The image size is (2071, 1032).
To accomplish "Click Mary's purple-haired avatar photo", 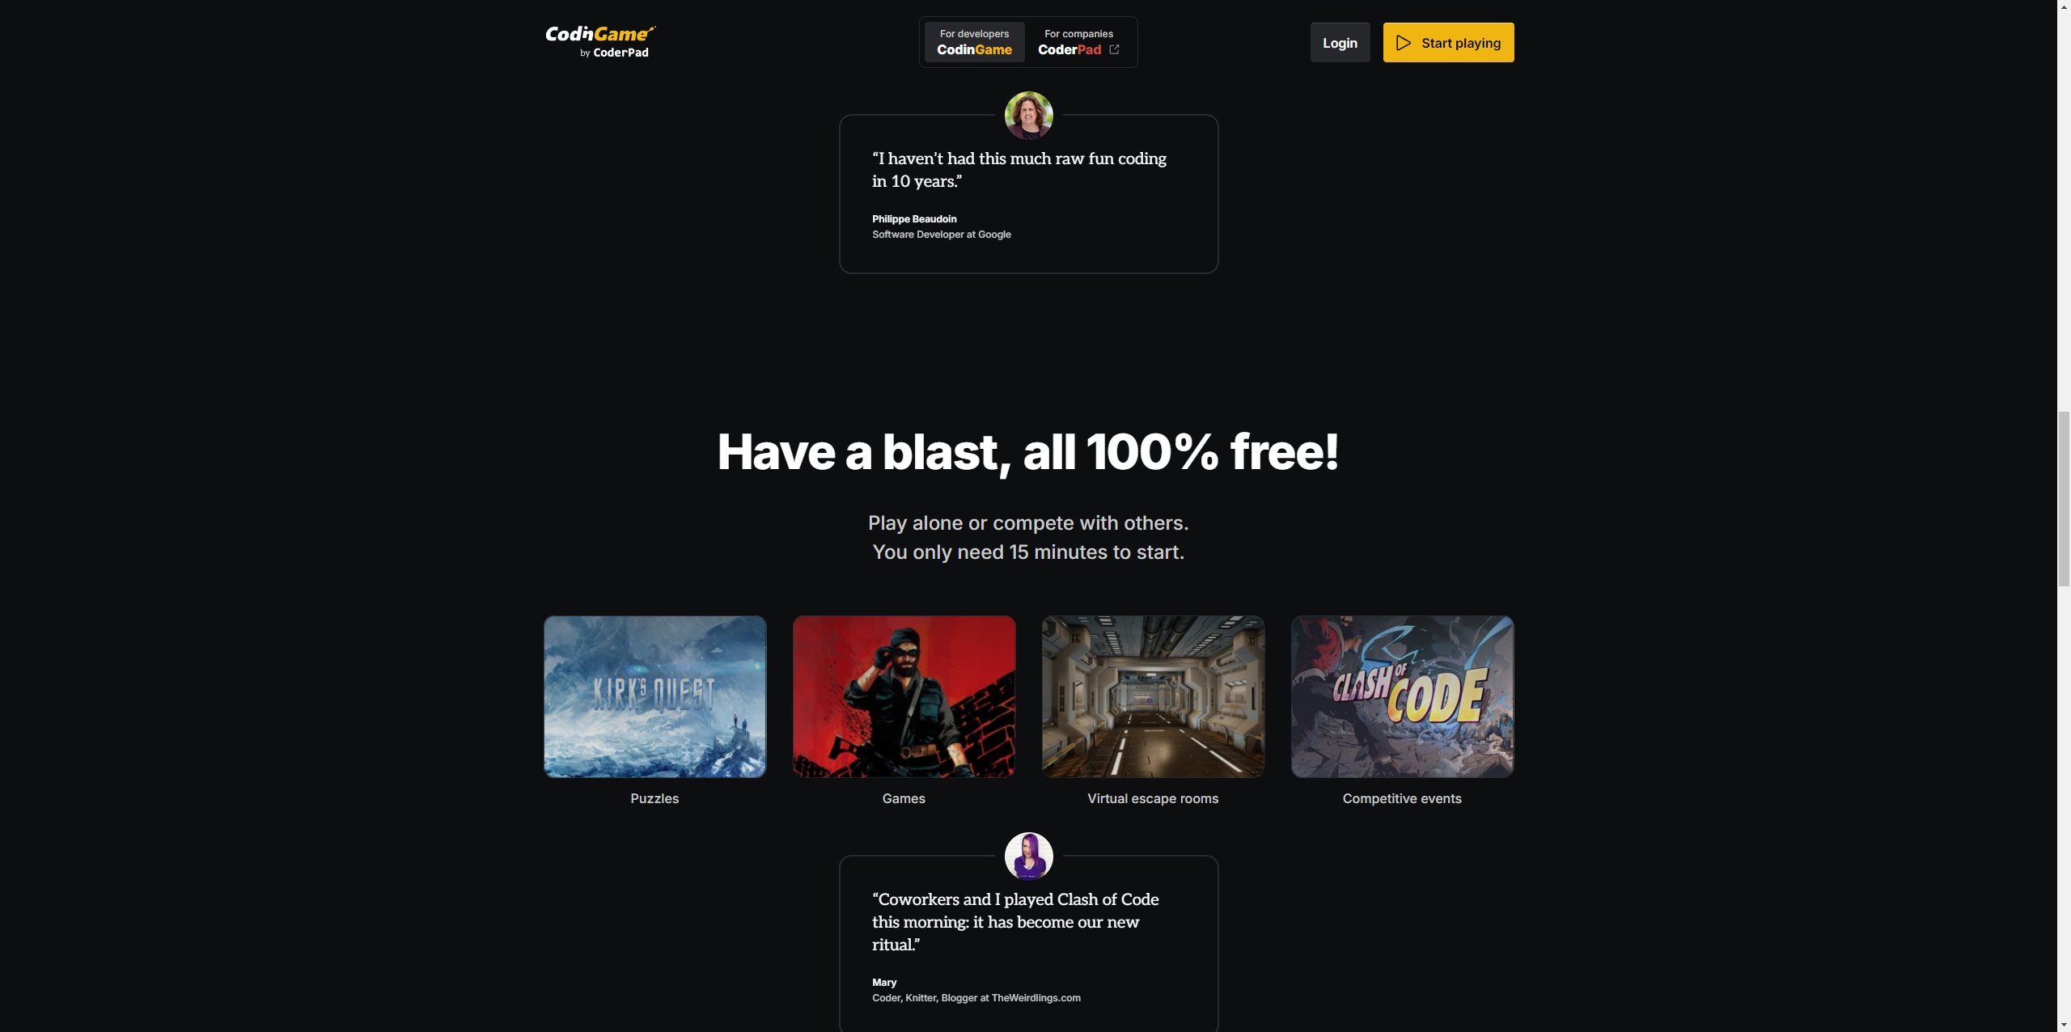I will pyautogui.click(x=1028, y=856).
